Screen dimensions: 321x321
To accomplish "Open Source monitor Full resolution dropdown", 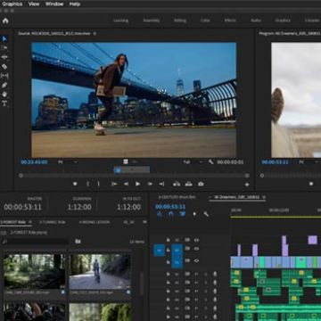I will [x=193, y=162].
